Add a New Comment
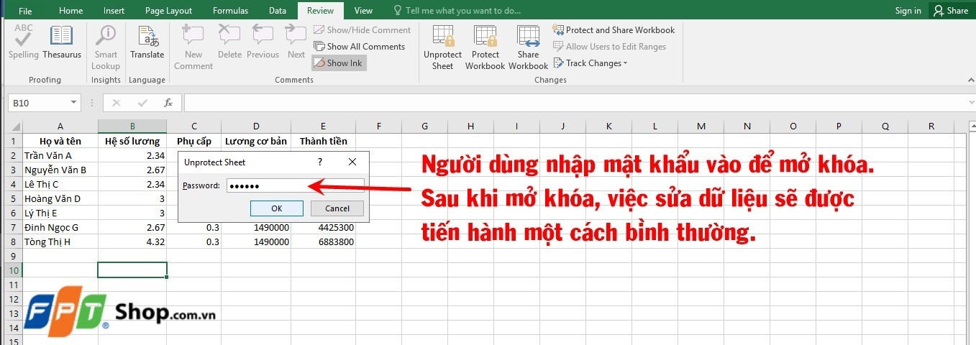976x345 pixels. click(193, 47)
